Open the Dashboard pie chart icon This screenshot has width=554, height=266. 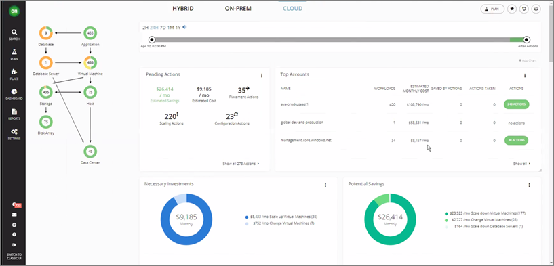(x=14, y=92)
